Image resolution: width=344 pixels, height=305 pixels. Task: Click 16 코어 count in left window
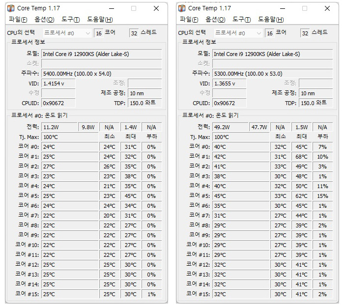[99, 33]
